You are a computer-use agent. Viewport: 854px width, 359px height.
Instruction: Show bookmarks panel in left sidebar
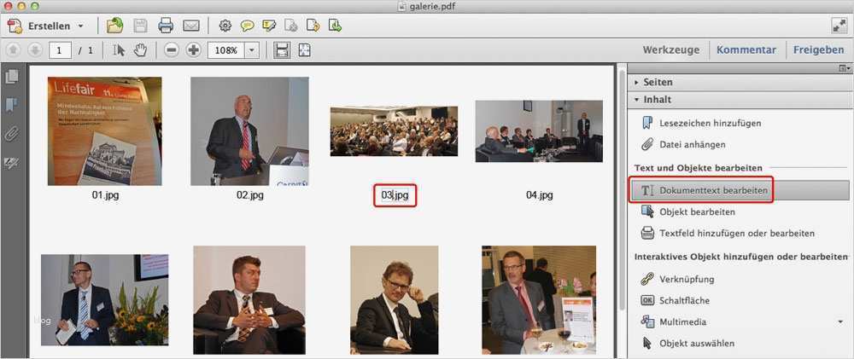(x=11, y=105)
